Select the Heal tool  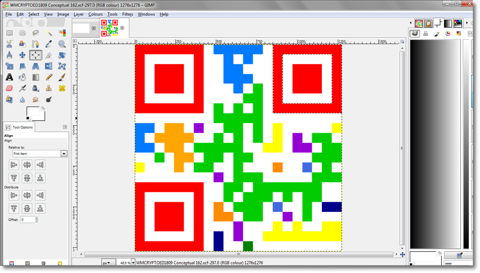click(62, 88)
